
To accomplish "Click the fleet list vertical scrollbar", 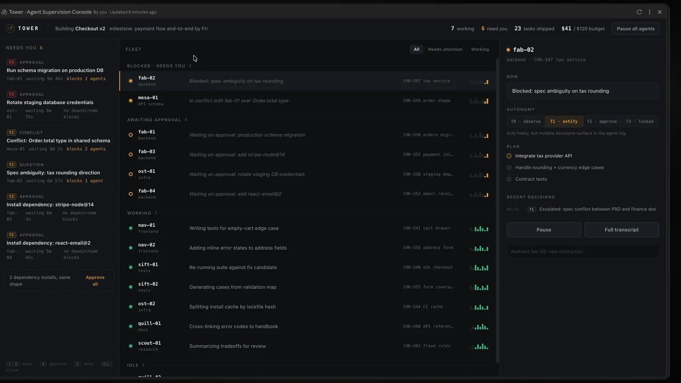I will tap(498, 211).
